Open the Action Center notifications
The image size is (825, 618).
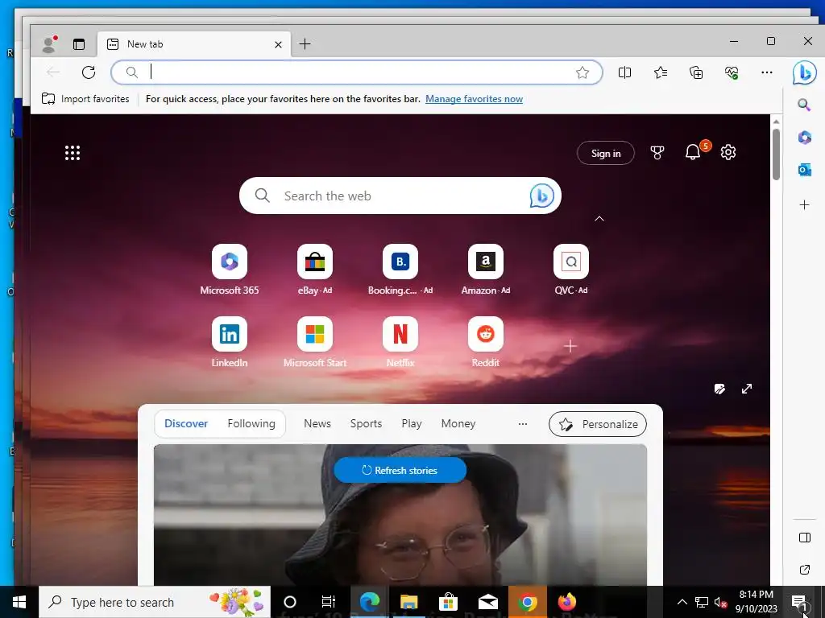pyautogui.click(x=800, y=603)
